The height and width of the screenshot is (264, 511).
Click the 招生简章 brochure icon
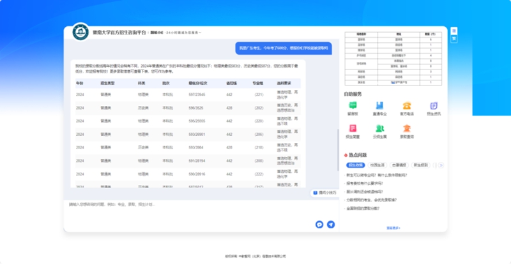[x=352, y=129]
